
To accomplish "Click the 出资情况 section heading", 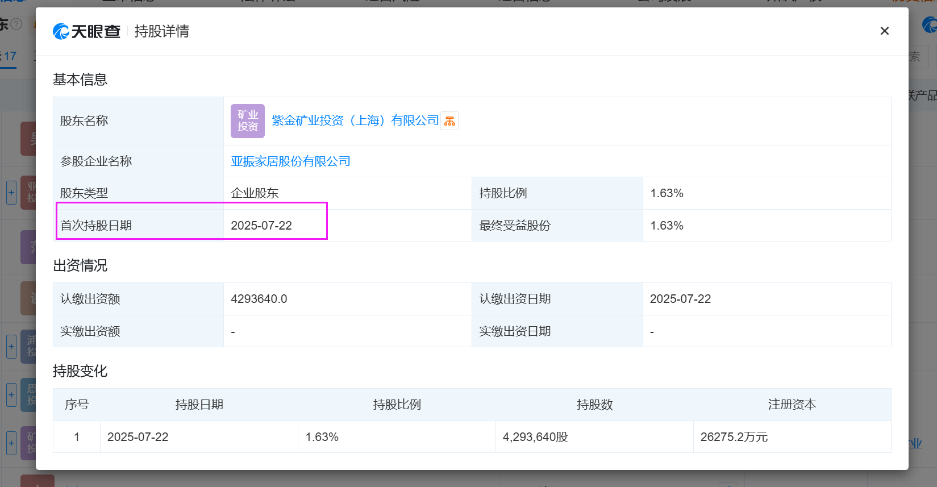I will click(x=80, y=265).
